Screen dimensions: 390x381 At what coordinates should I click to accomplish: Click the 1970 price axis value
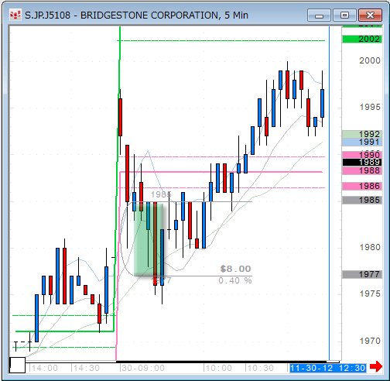[x=370, y=341]
